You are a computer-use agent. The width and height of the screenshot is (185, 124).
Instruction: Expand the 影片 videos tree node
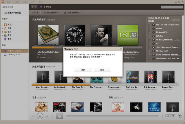click(3, 35)
